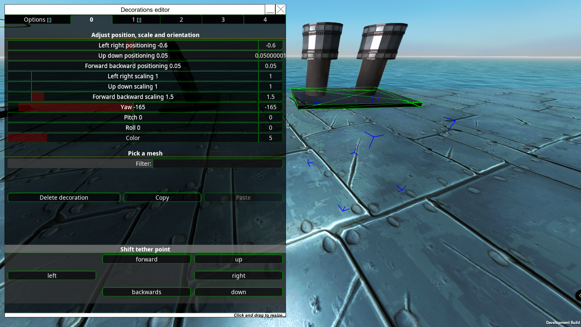Adjust the Up down scaling slider
Image resolution: width=581 pixels, height=327 pixels.
(133, 87)
